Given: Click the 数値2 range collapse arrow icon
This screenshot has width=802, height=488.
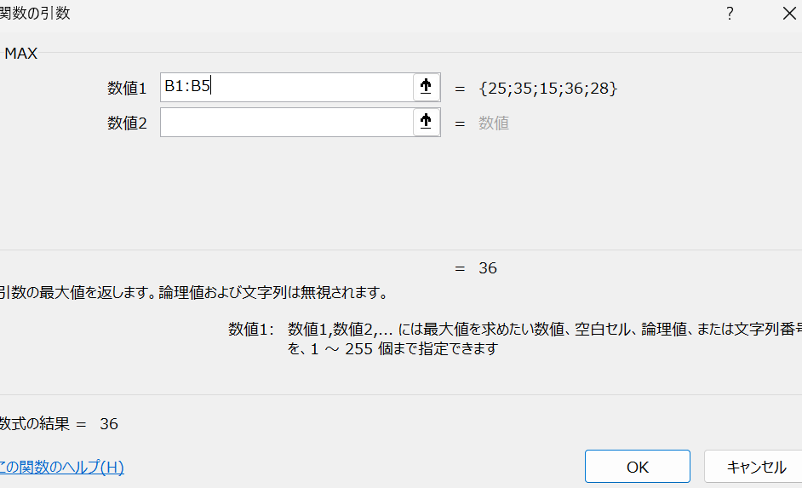Looking at the screenshot, I should click(427, 123).
